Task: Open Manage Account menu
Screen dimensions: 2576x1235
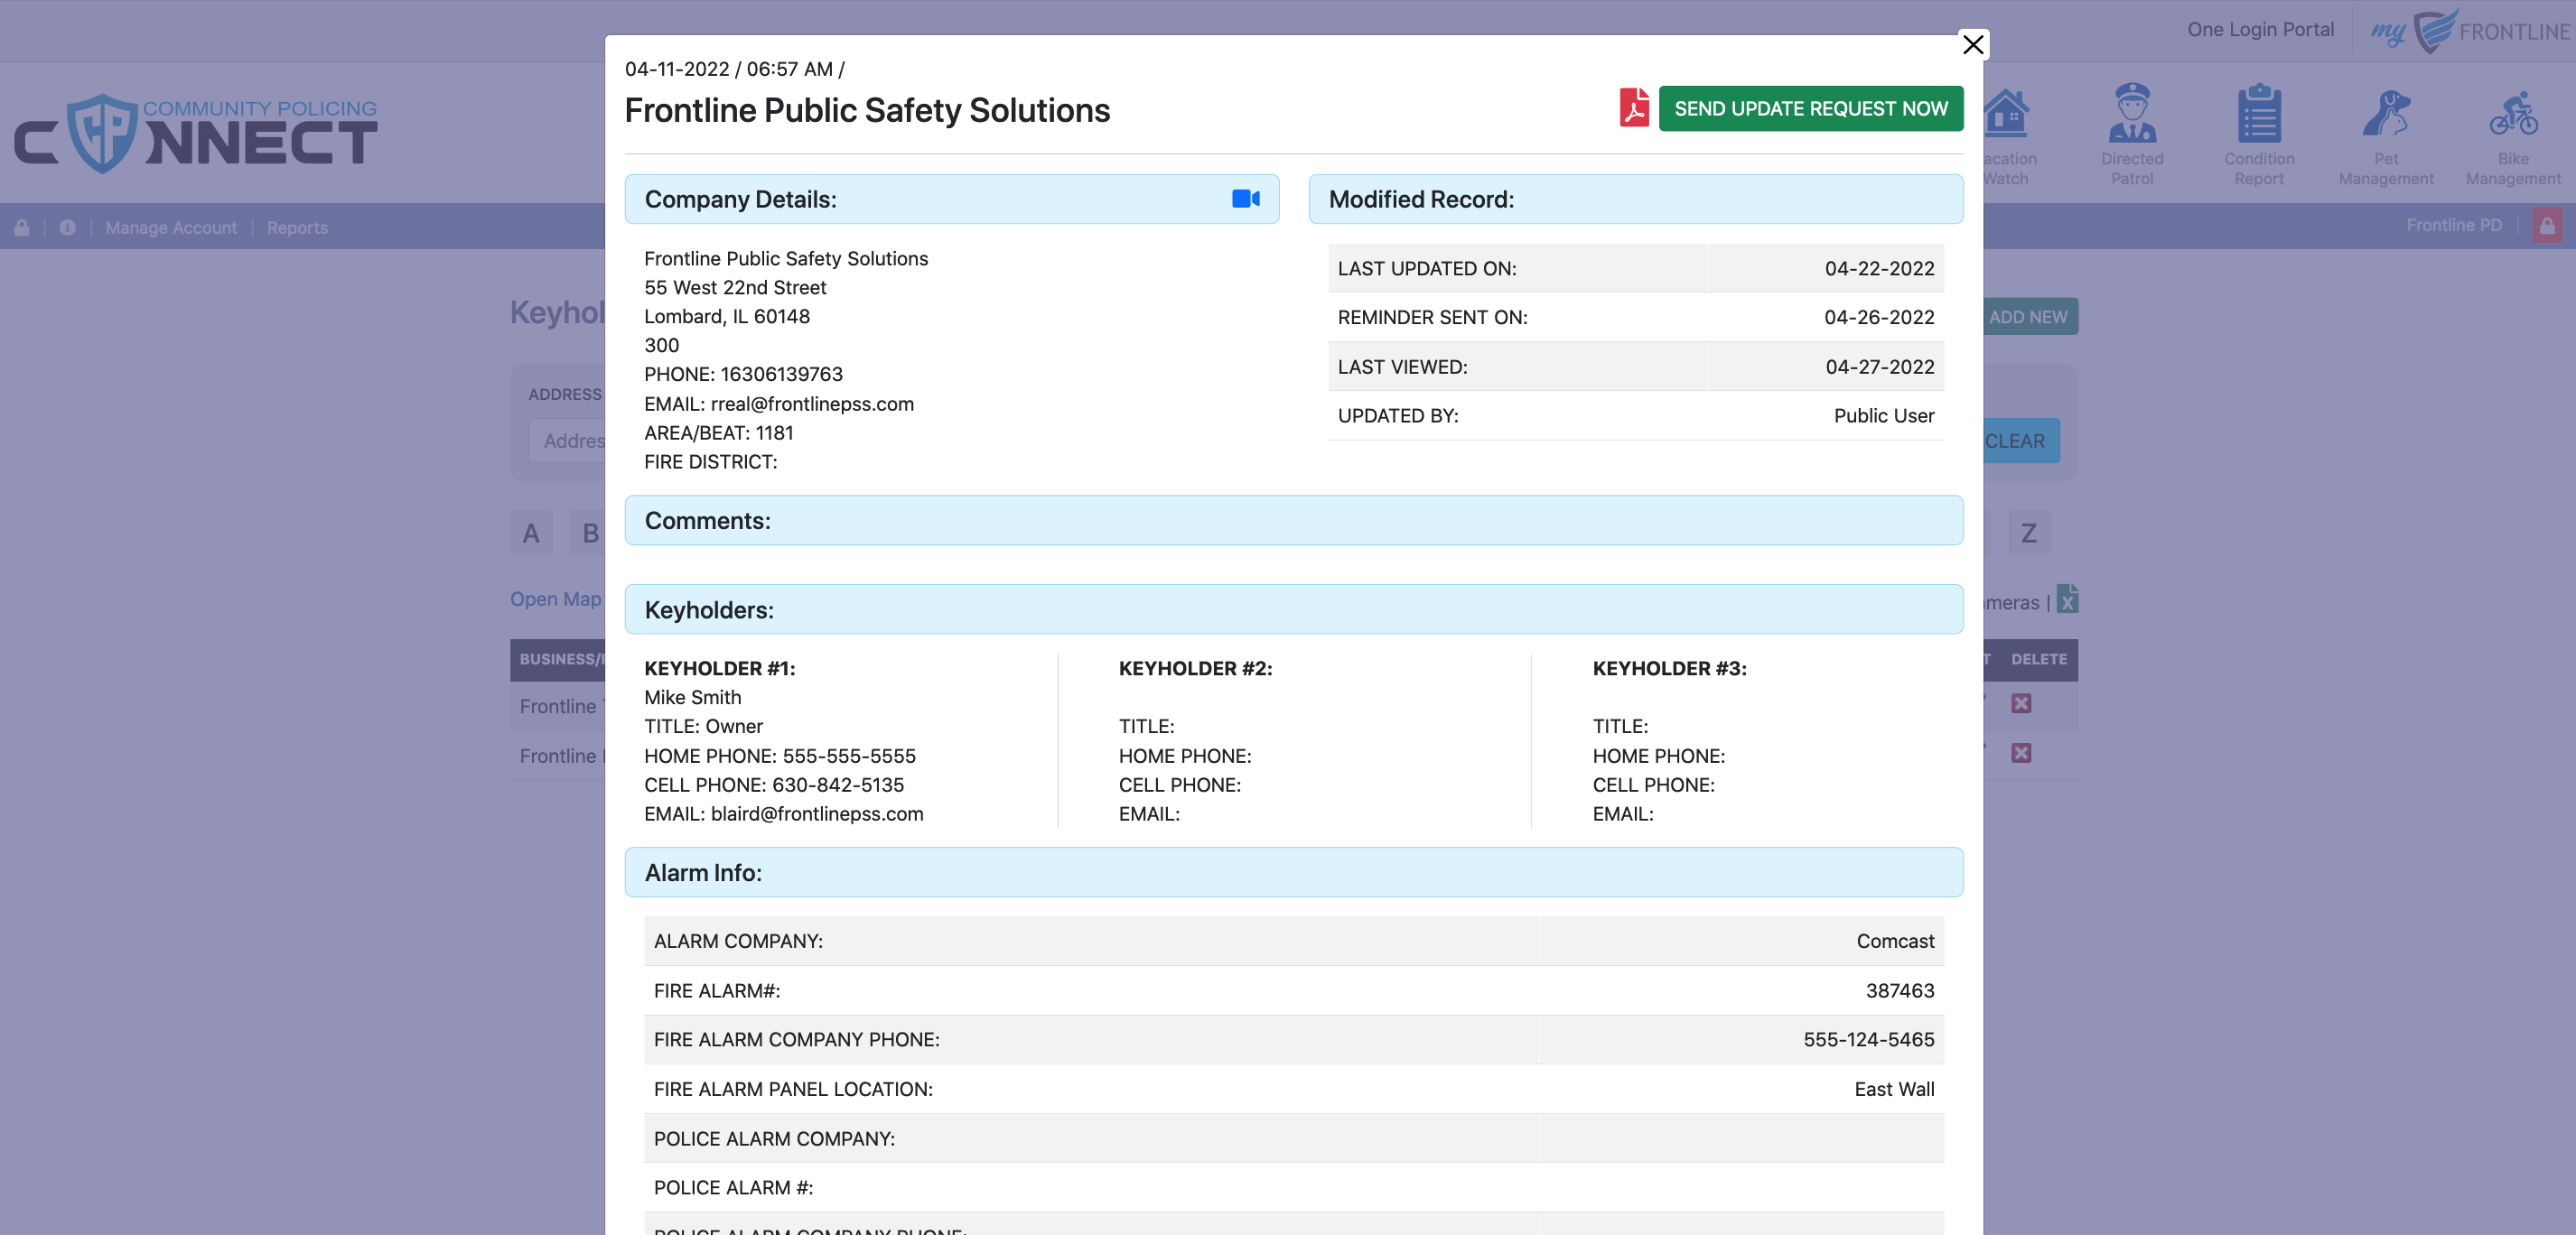Action: tap(171, 227)
